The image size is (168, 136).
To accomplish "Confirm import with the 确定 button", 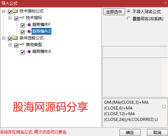I will coord(130,133).
